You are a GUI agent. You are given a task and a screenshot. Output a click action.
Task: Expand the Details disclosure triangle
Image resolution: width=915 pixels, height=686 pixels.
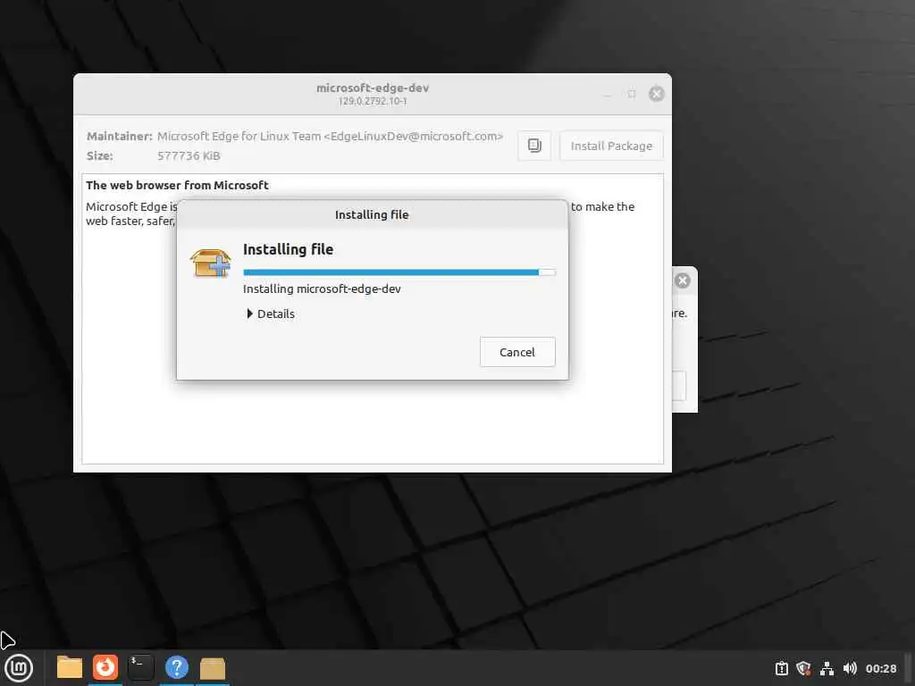(250, 314)
